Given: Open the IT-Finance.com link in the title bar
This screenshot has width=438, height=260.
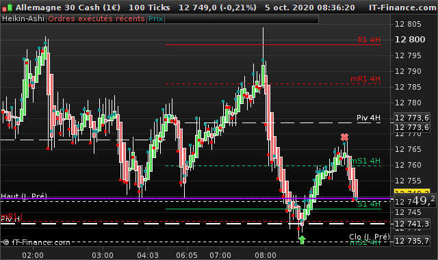Looking at the screenshot, I should 402,8.
